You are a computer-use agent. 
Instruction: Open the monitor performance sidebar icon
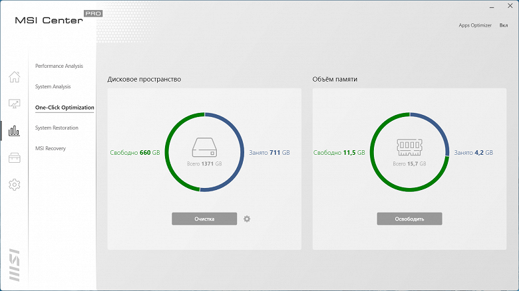(14, 104)
